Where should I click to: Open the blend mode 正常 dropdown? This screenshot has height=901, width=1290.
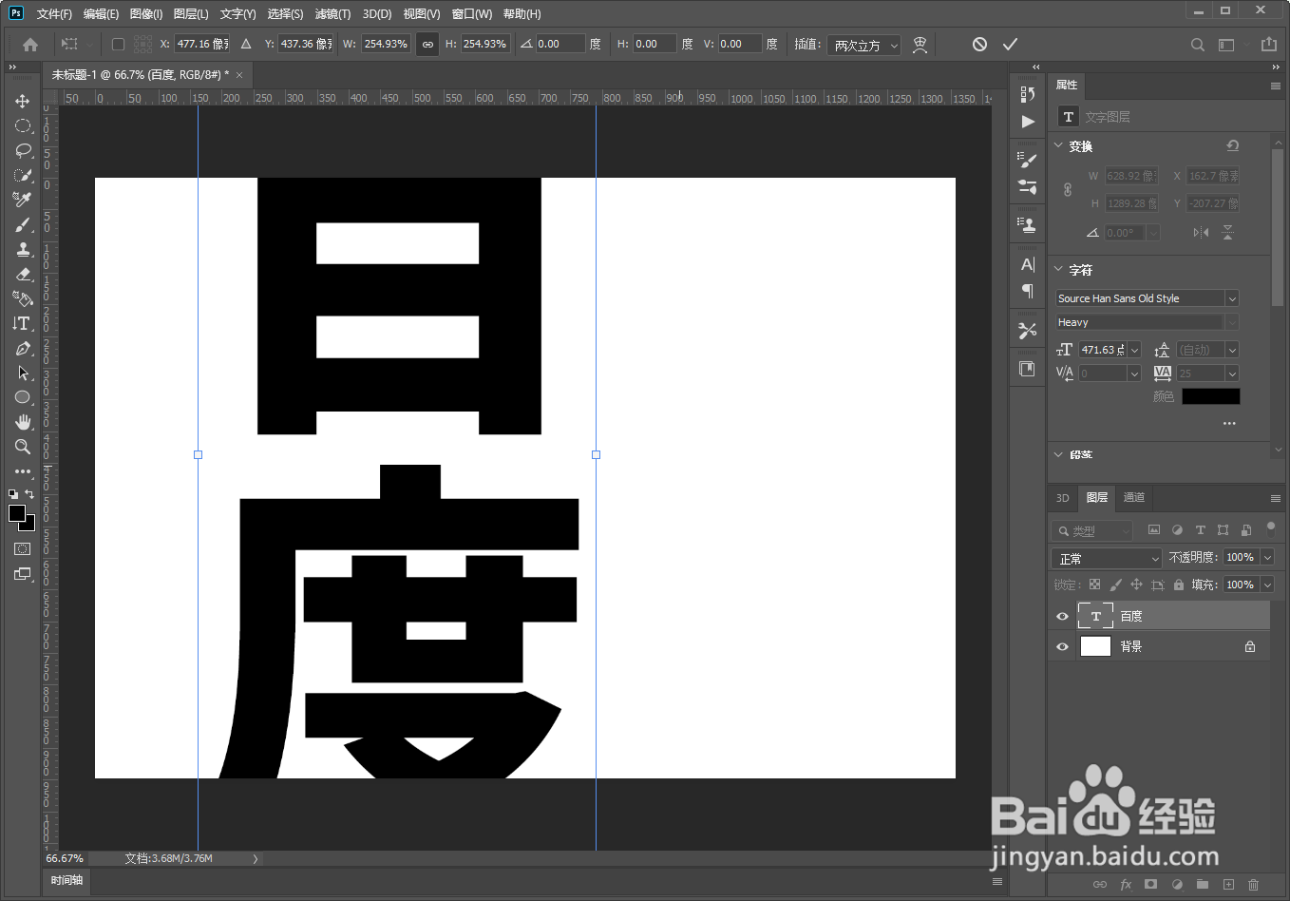pos(1107,558)
